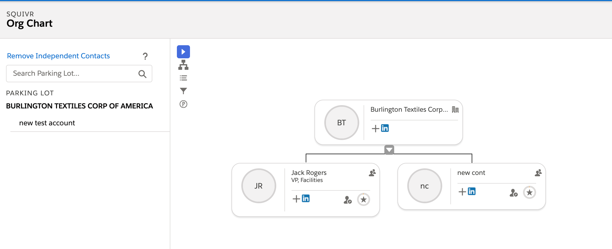
Task: Click plus icon on new cont card
Action: [462, 192]
